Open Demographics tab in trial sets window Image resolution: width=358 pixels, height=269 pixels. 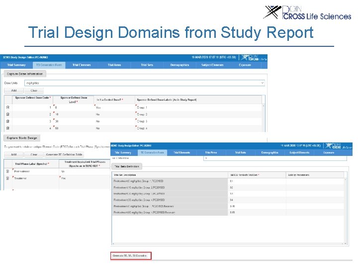point(270,152)
